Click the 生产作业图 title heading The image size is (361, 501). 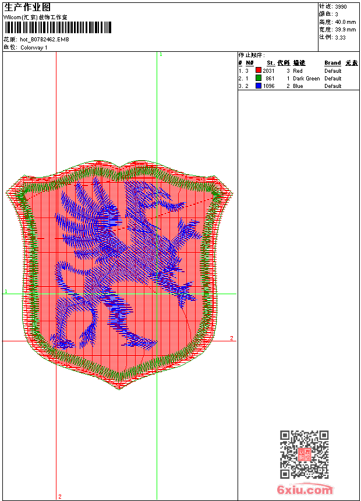point(27,7)
